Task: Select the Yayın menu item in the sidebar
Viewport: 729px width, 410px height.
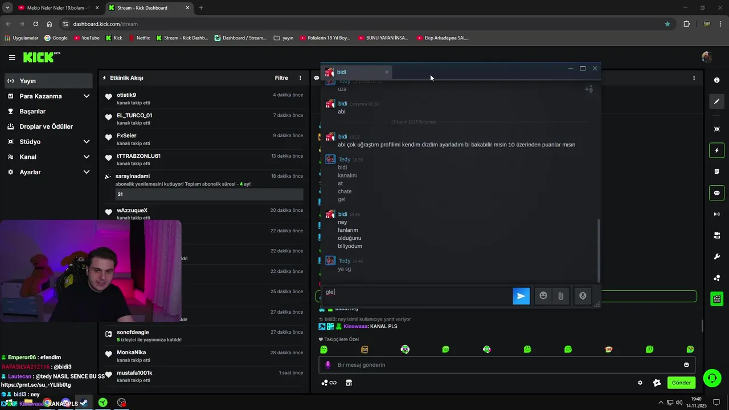Action: tap(48, 81)
